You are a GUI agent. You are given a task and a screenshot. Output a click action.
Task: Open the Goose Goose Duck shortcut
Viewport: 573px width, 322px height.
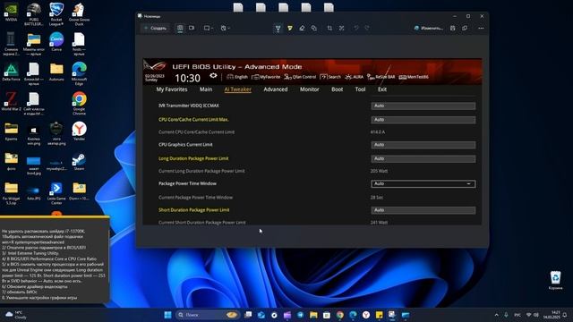[79, 14]
